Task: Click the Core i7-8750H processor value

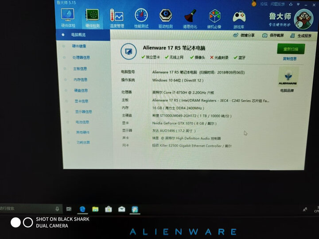Action: point(183,92)
